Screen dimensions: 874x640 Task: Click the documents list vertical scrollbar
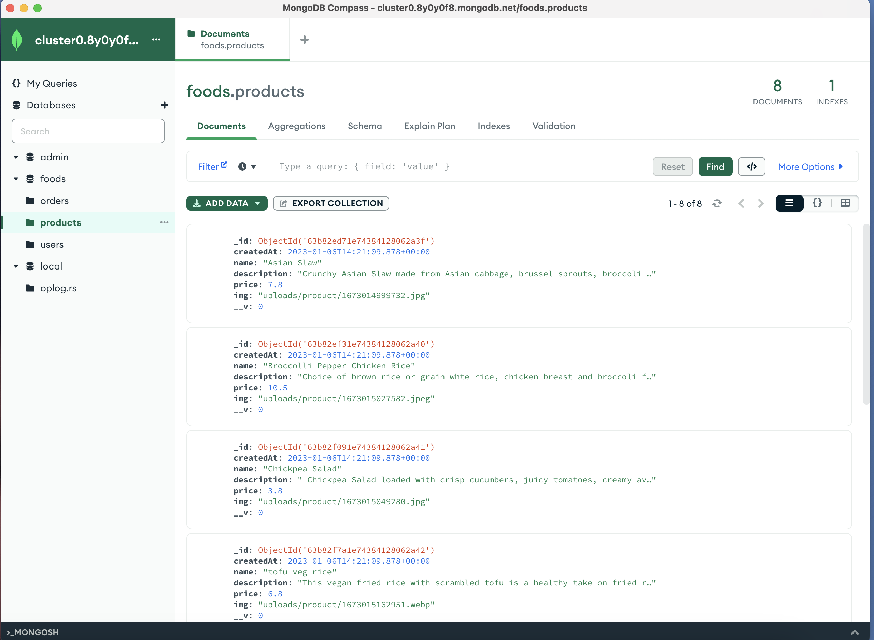[865, 314]
